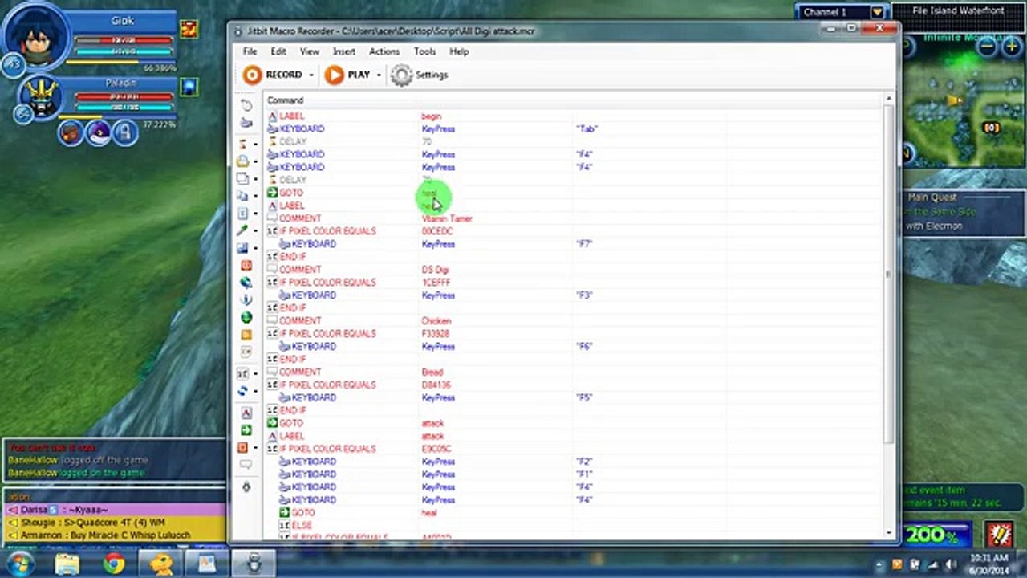Screen dimensions: 1027x578
Task: Click zoom in plus button on game minimap
Action: point(1013,47)
